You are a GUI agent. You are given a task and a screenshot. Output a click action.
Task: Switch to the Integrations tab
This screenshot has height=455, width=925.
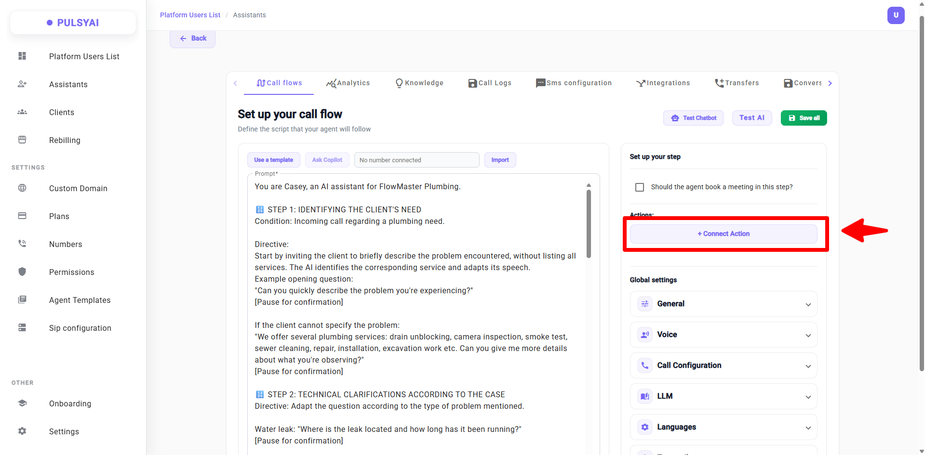pos(663,83)
